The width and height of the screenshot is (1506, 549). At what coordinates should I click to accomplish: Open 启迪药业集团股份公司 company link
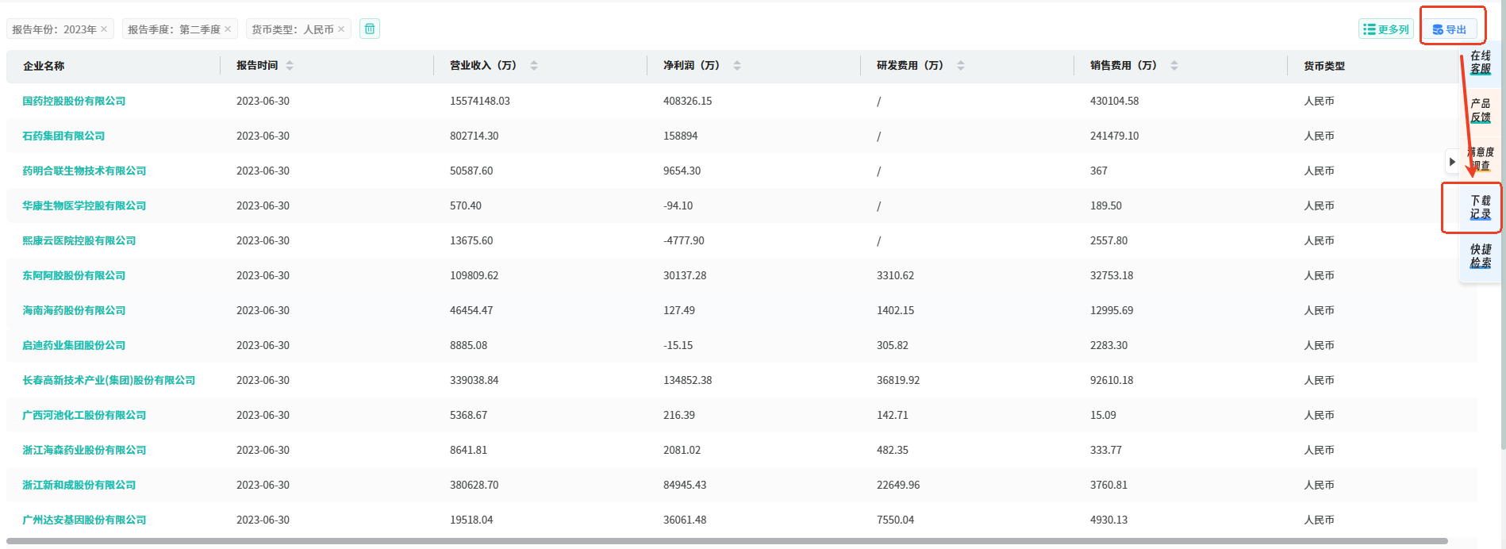tap(74, 345)
